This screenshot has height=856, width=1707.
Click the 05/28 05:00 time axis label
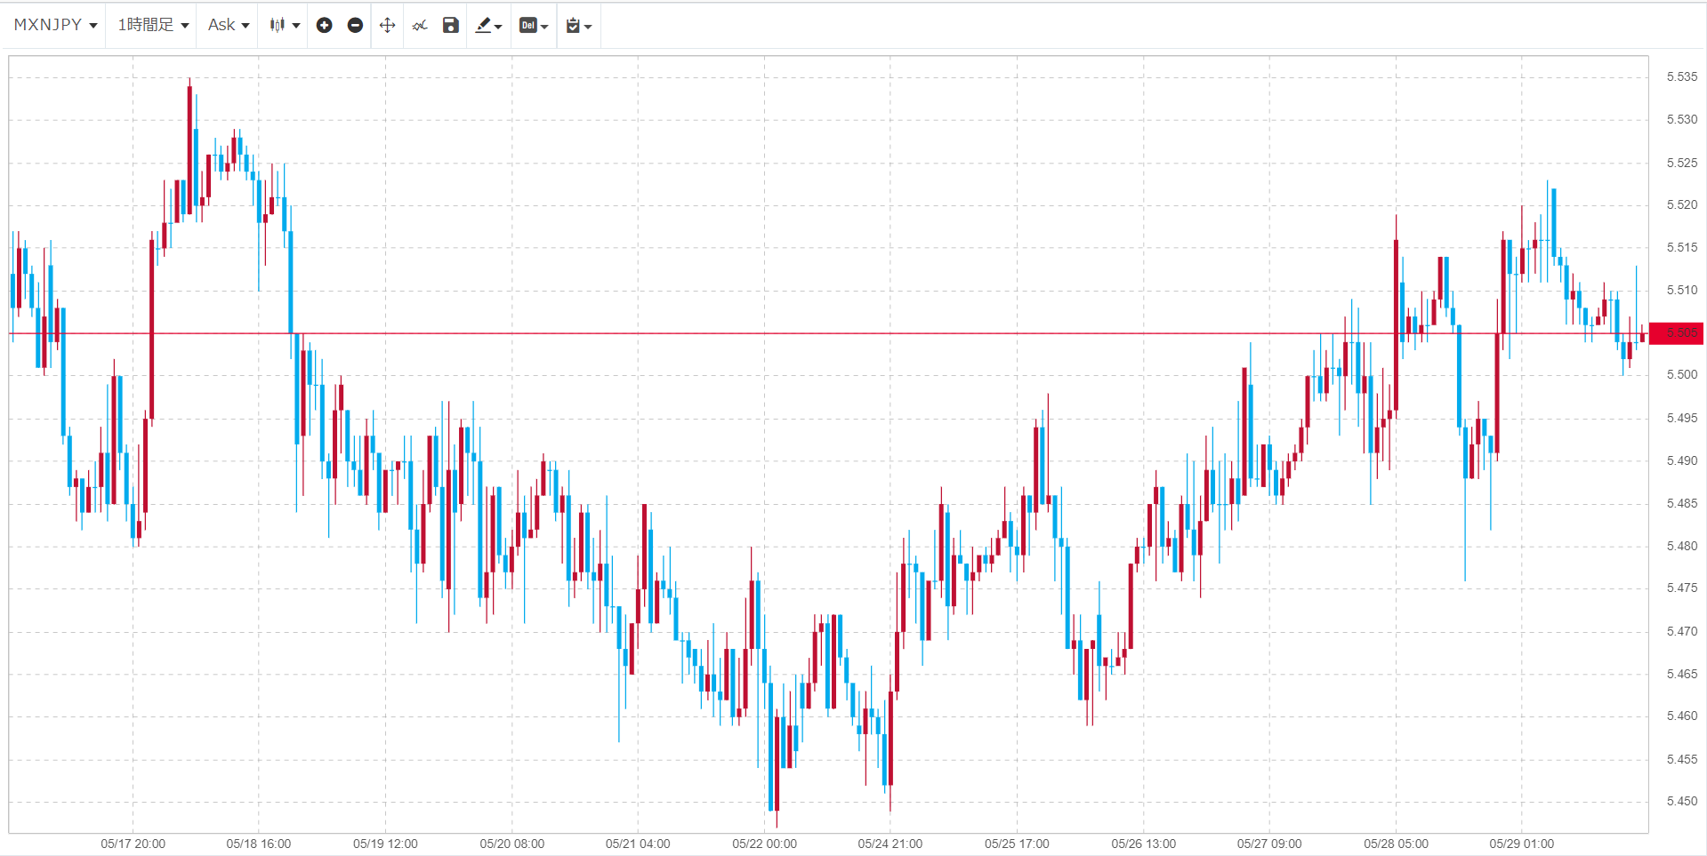coord(1397,844)
